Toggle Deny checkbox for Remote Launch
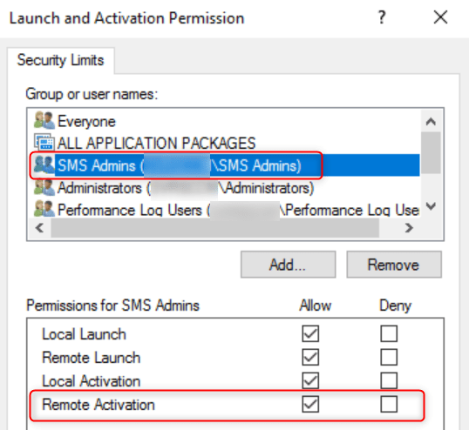The width and height of the screenshot is (469, 430). click(389, 357)
